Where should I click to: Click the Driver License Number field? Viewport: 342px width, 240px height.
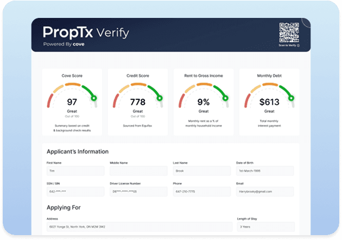click(x=138, y=192)
